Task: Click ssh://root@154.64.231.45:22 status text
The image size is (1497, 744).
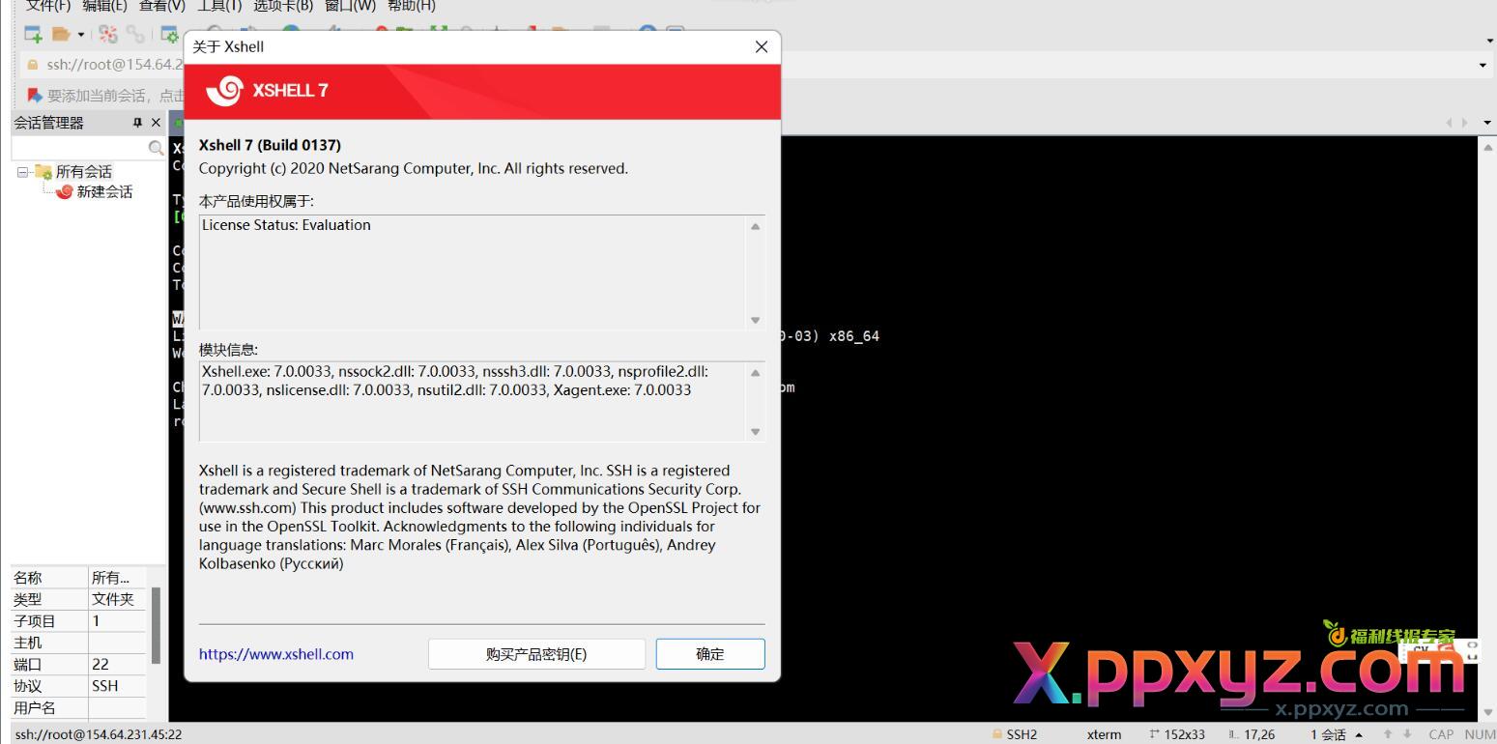Action: coord(99,734)
